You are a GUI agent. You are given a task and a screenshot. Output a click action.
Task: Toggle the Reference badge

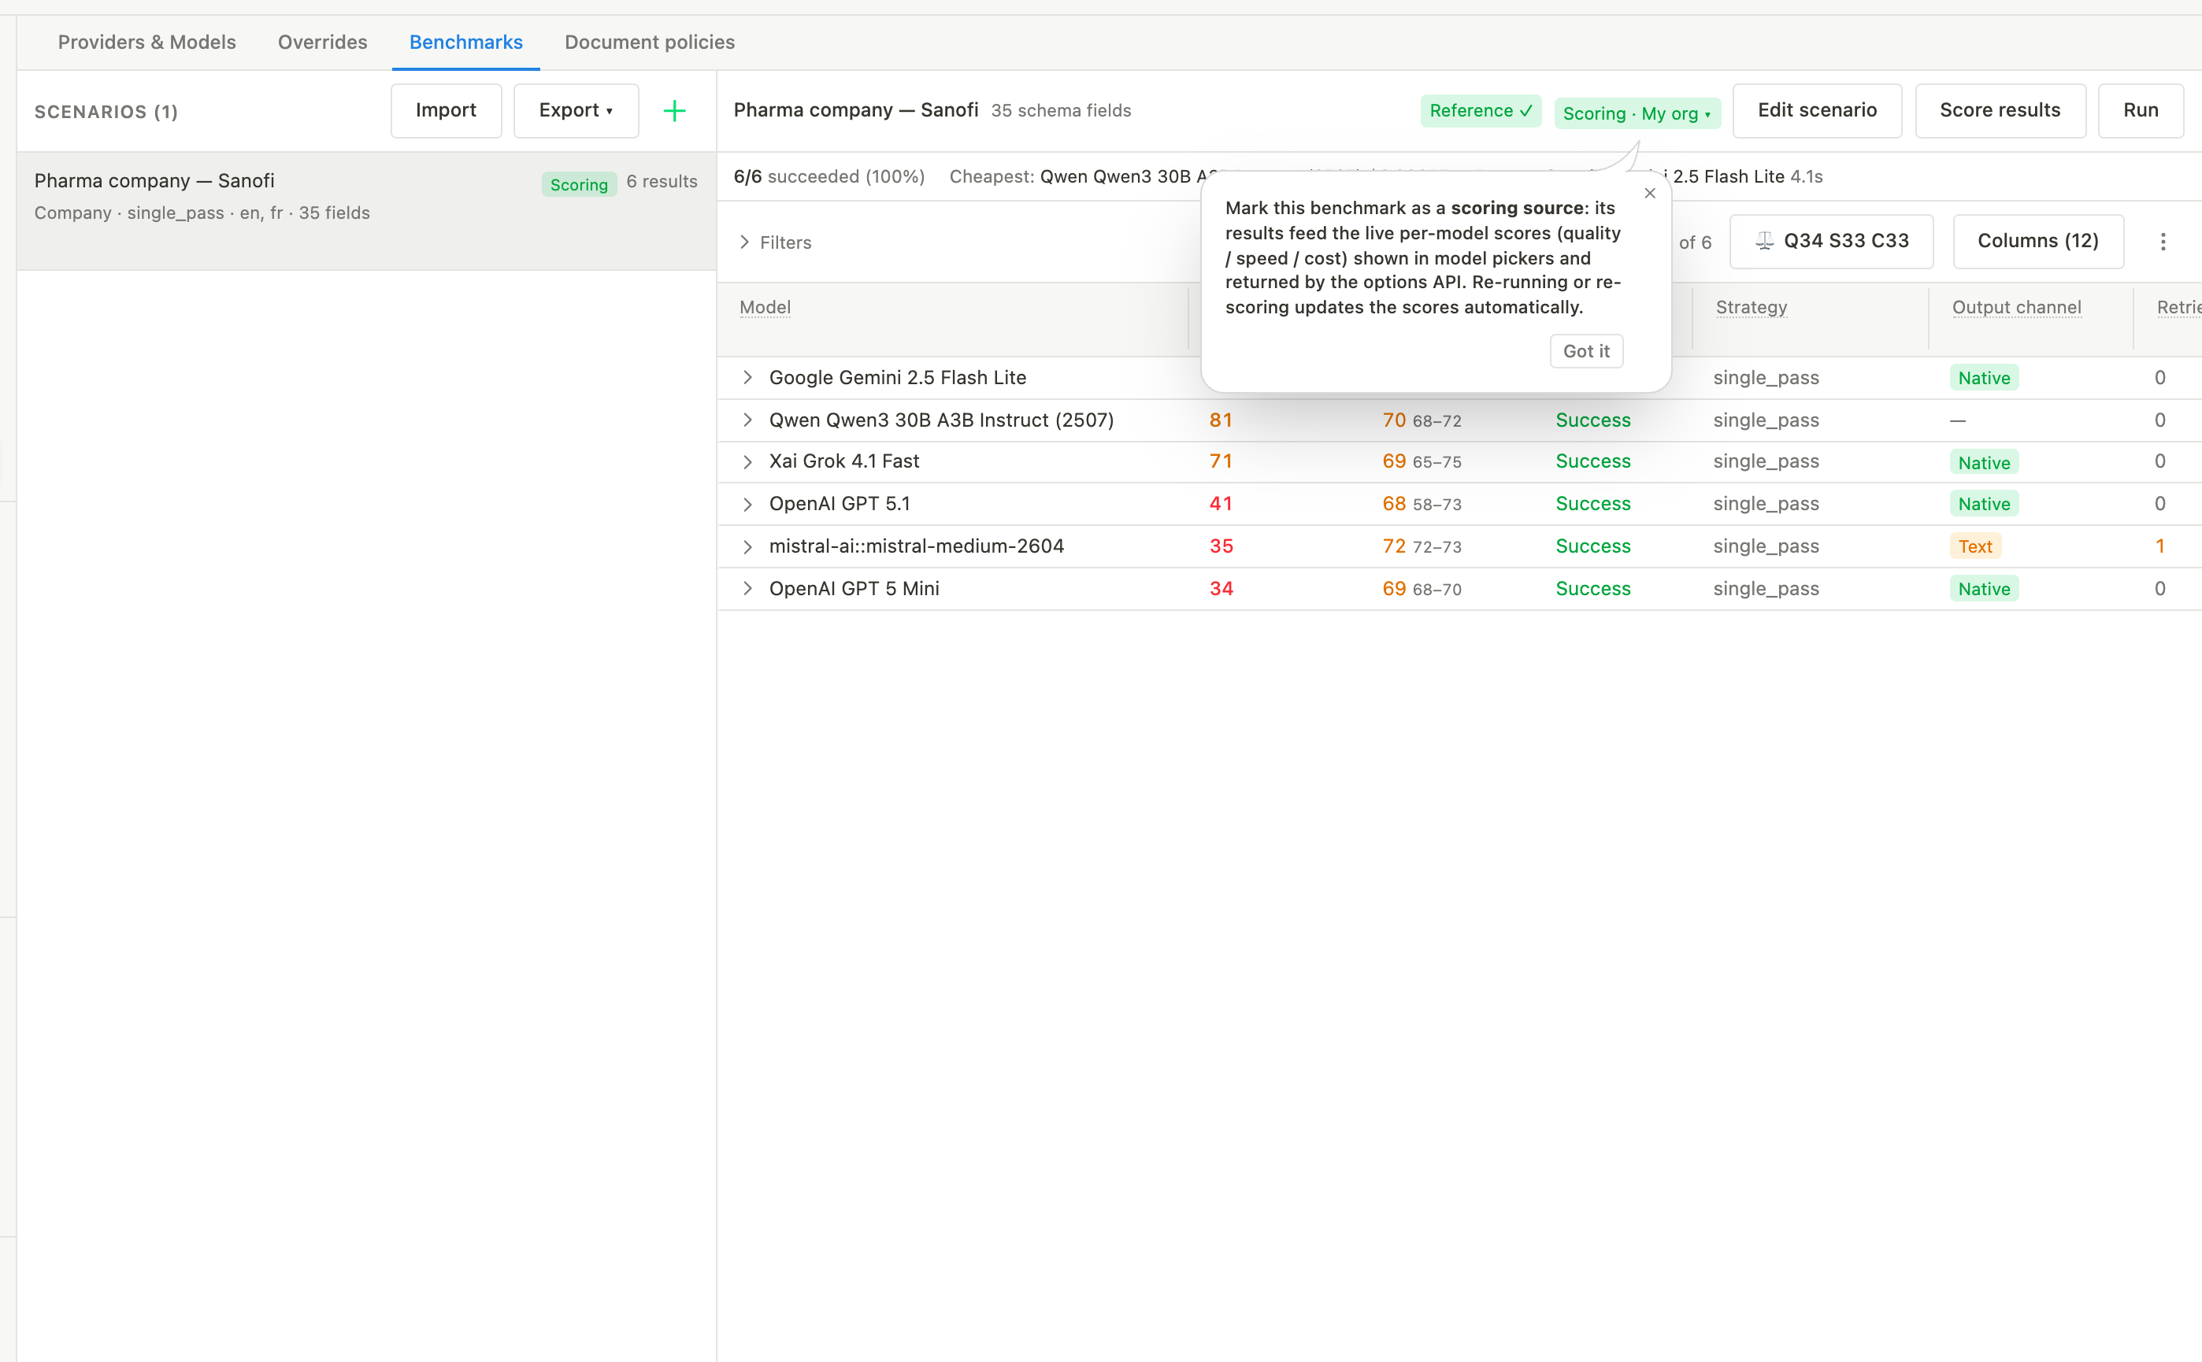(x=1481, y=111)
